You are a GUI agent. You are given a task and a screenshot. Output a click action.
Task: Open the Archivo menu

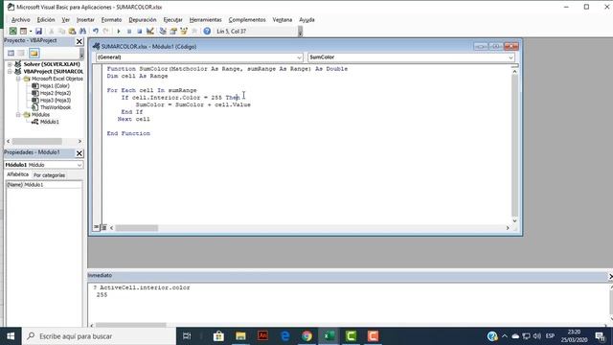(x=20, y=19)
